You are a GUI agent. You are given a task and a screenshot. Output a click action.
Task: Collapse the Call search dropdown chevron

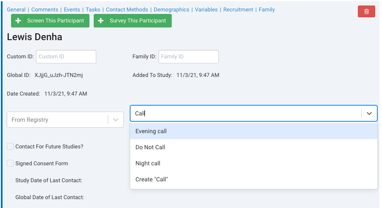[369, 113]
